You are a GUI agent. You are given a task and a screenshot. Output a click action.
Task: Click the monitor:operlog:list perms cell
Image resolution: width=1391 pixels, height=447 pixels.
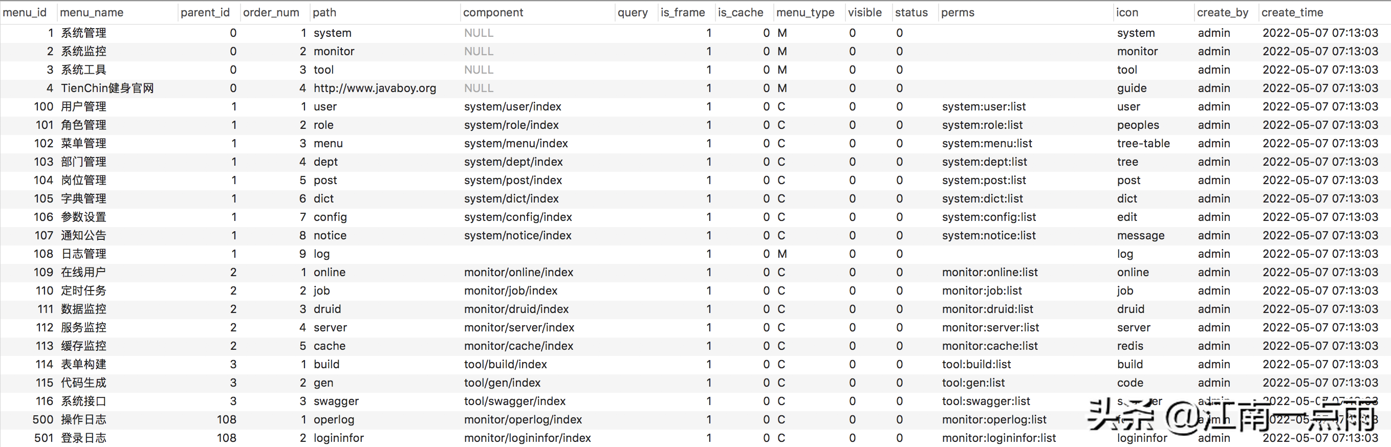click(x=994, y=419)
